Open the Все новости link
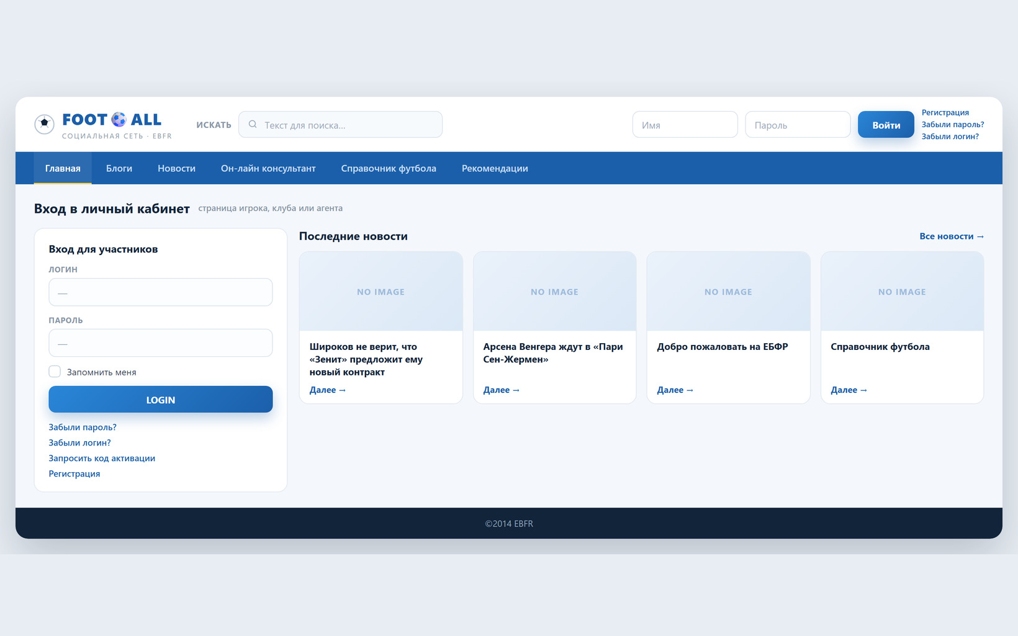1018x636 pixels. tap(952, 236)
